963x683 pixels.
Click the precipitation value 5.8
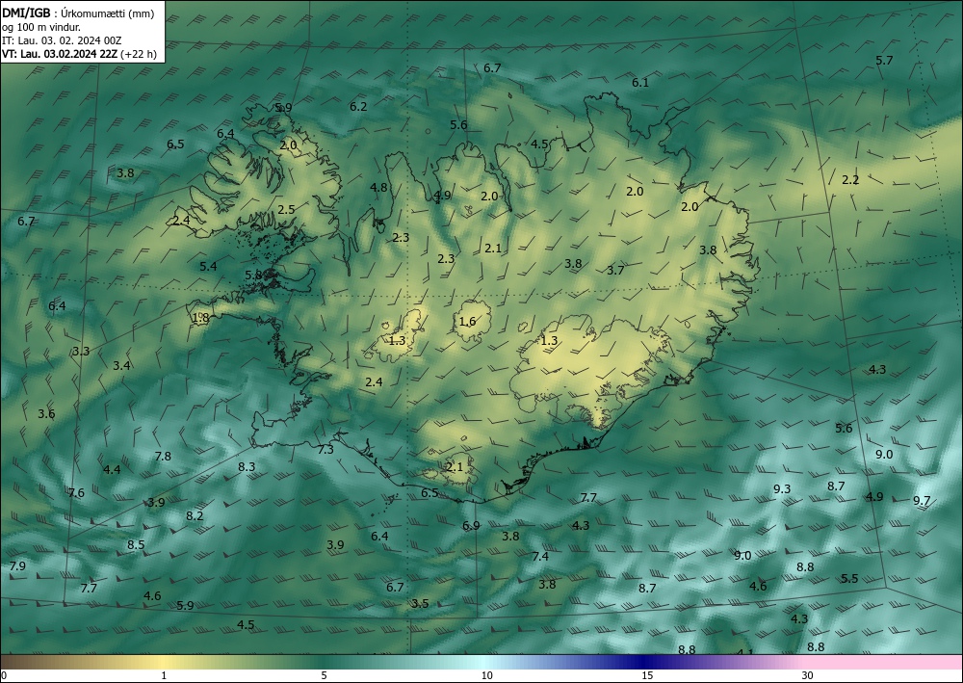[253, 276]
